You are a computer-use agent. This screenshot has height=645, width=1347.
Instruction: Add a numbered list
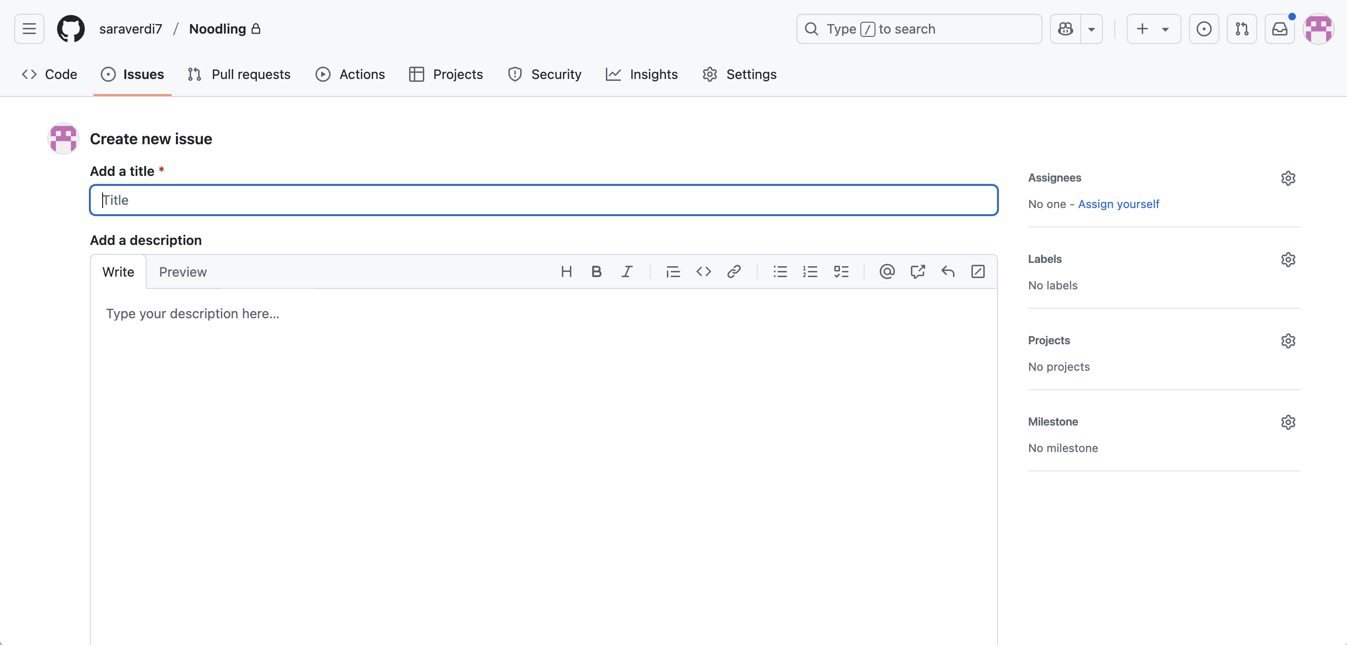[x=809, y=271]
